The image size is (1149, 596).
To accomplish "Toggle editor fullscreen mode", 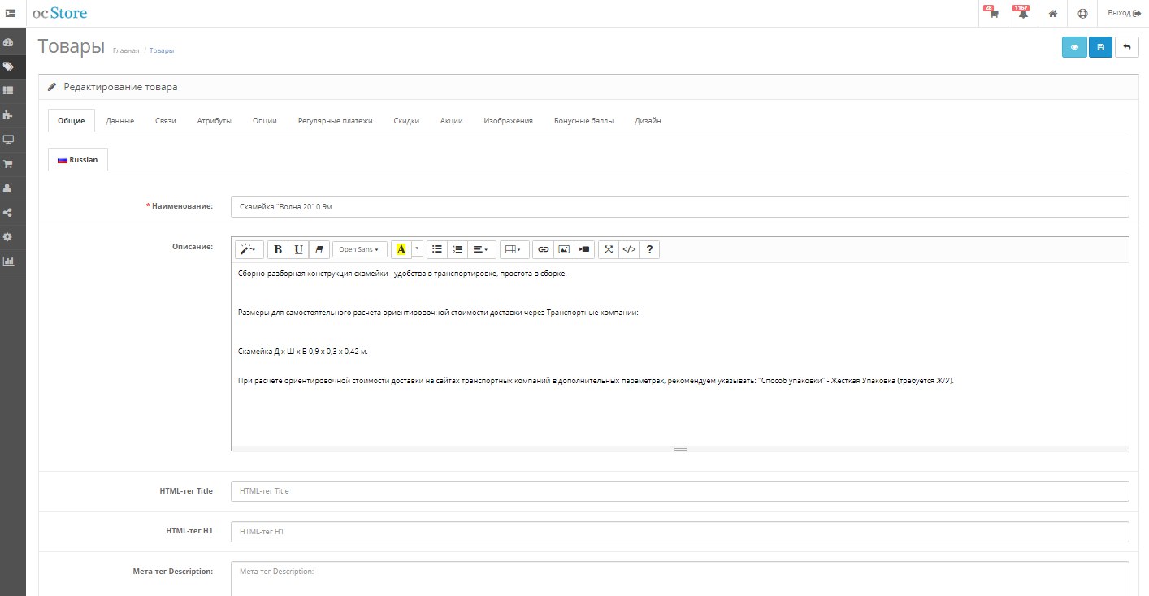I will (609, 249).
